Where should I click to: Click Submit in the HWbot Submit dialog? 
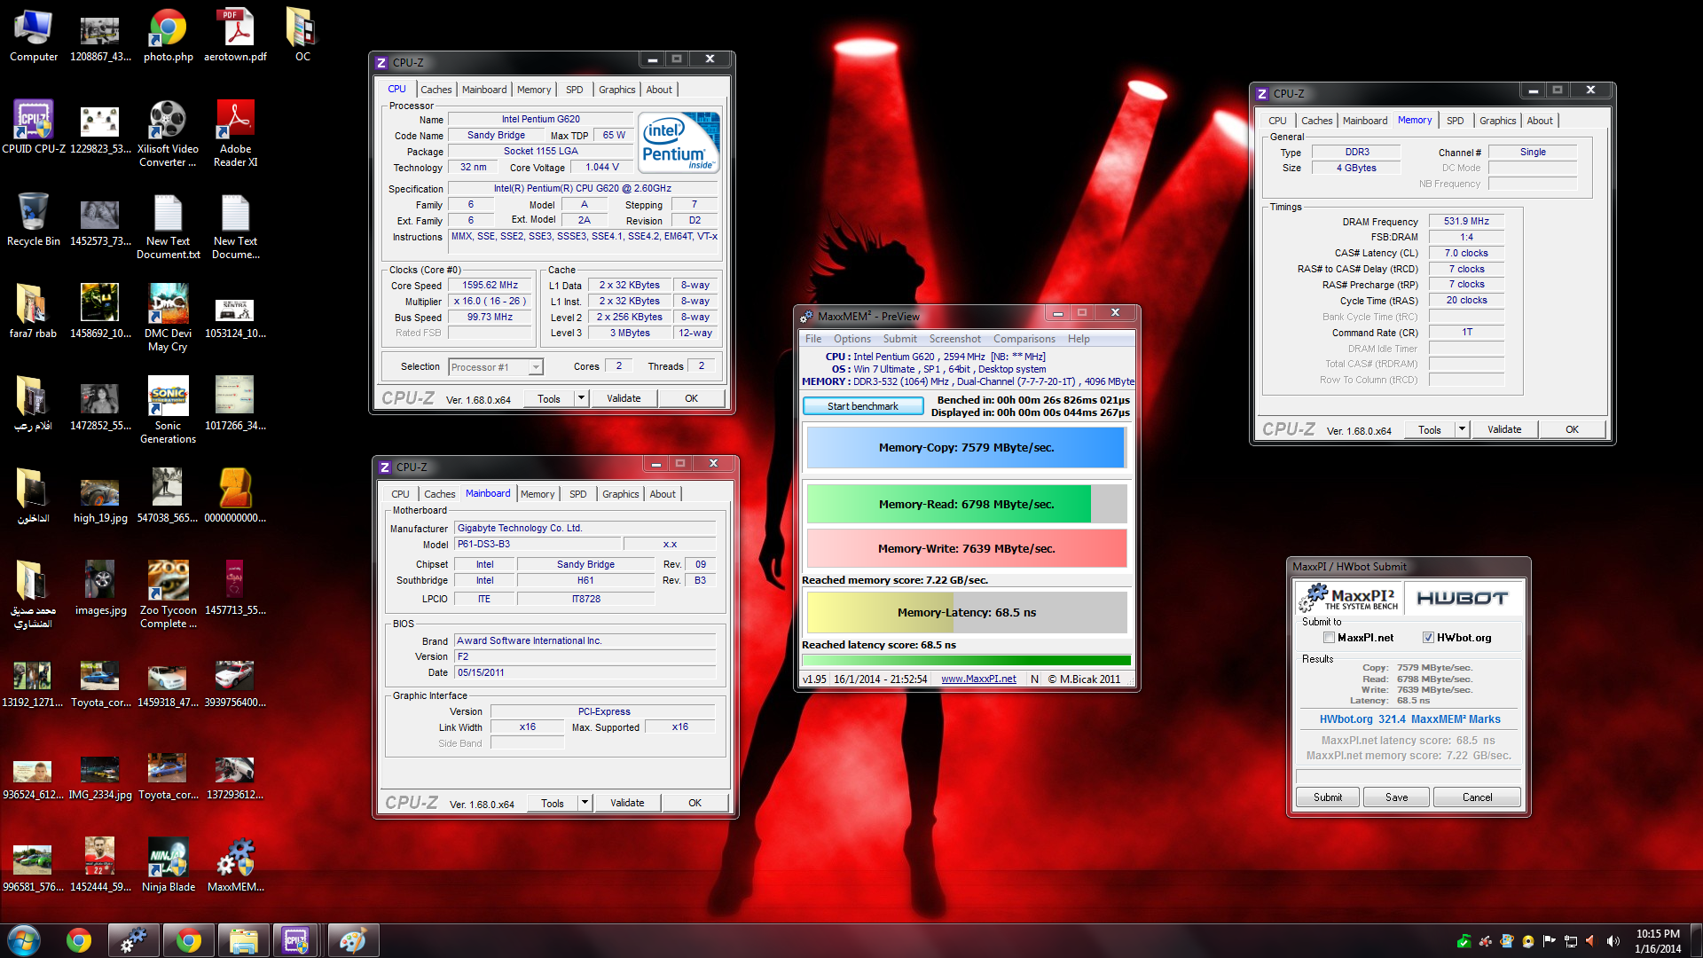pos(1328,797)
